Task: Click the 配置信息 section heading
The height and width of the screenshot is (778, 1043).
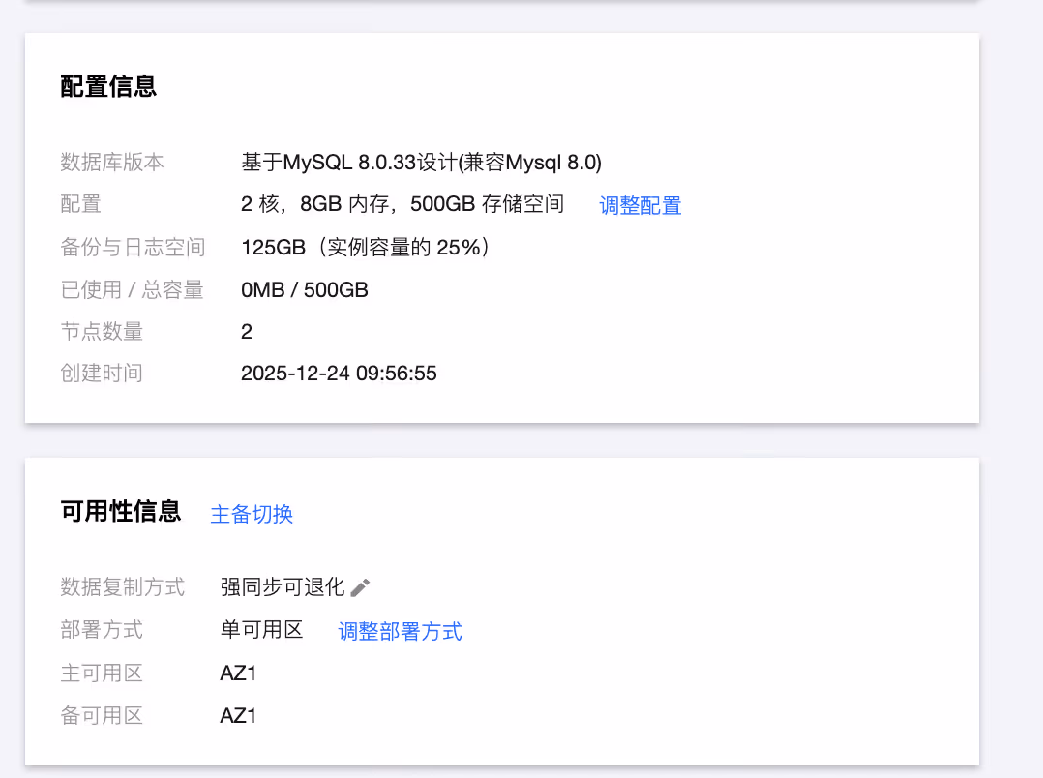Action: click(x=108, y=86)
